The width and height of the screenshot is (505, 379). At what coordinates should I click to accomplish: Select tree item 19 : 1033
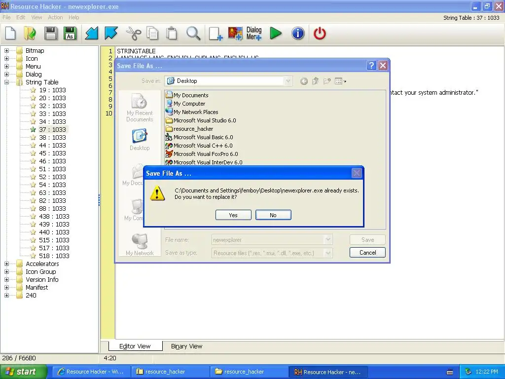52,90
